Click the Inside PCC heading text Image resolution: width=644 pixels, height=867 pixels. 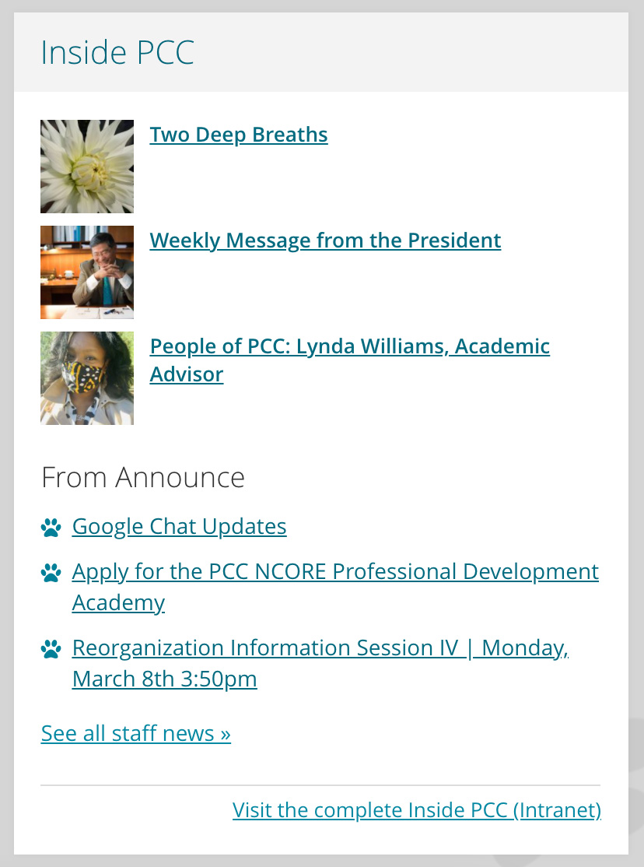(117, 53)
